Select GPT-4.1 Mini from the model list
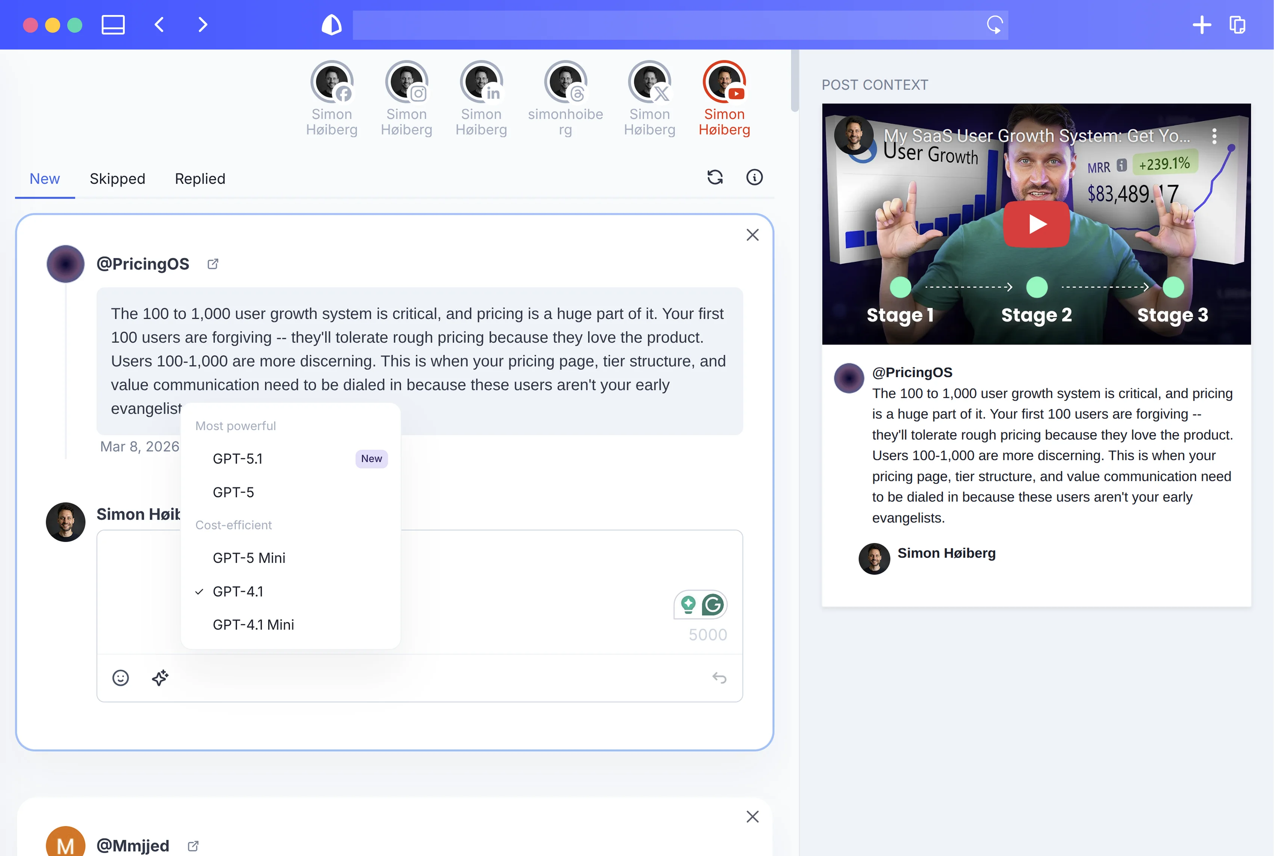 [254, 624]
